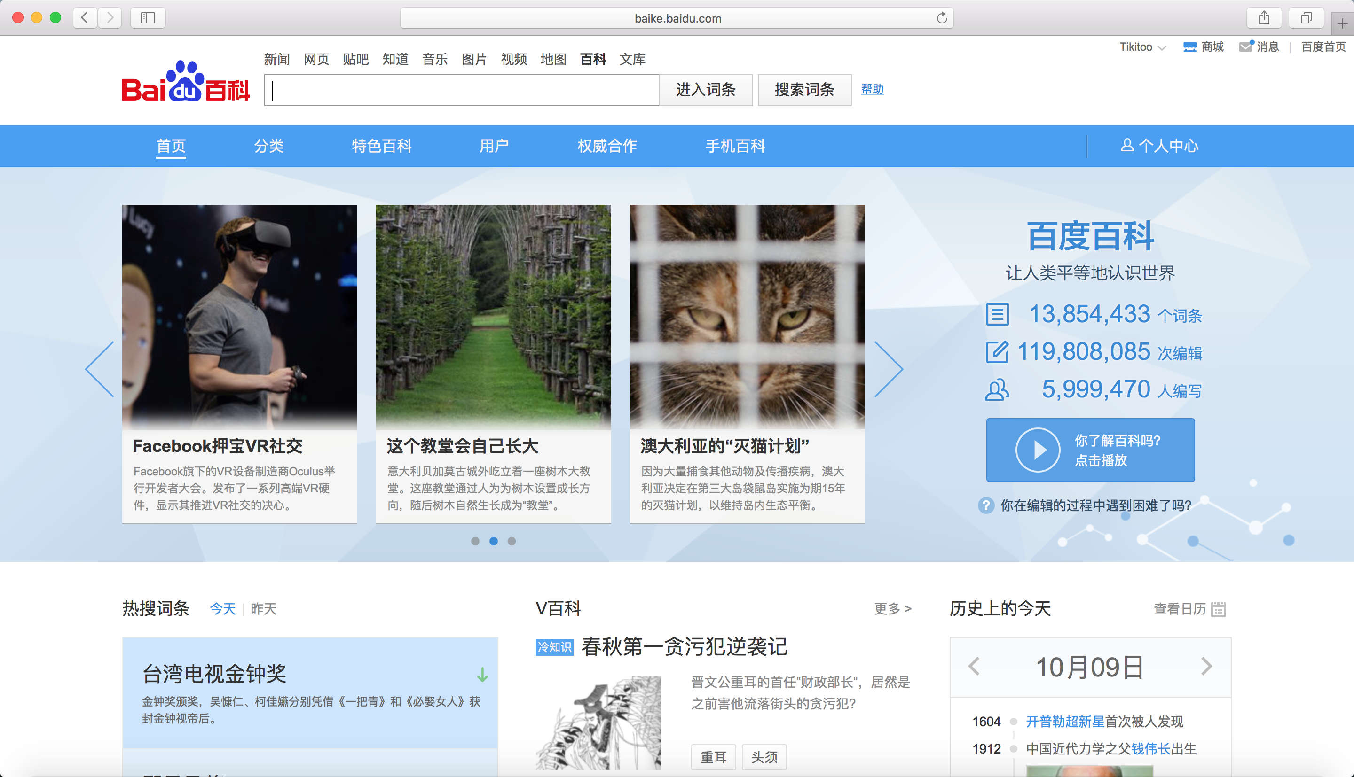This screenshot has height=777, width=1354.
Task: Click the 知道 top link
Action: click(395, 59)
